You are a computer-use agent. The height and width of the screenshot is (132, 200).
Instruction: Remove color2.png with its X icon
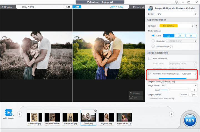[96, 111]
